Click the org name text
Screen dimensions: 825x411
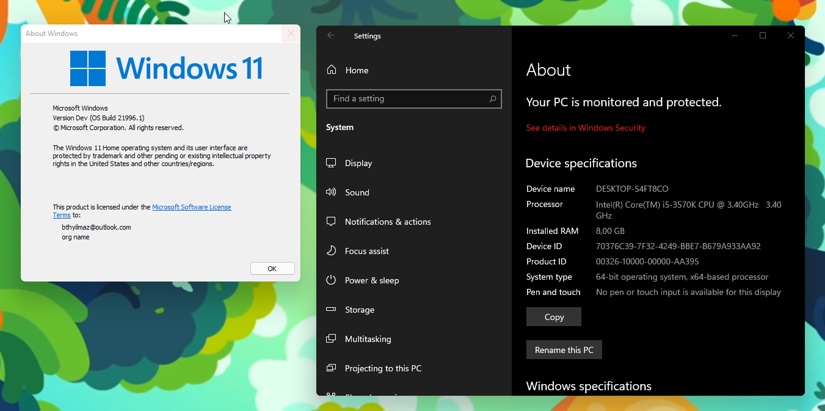point(76,237)
